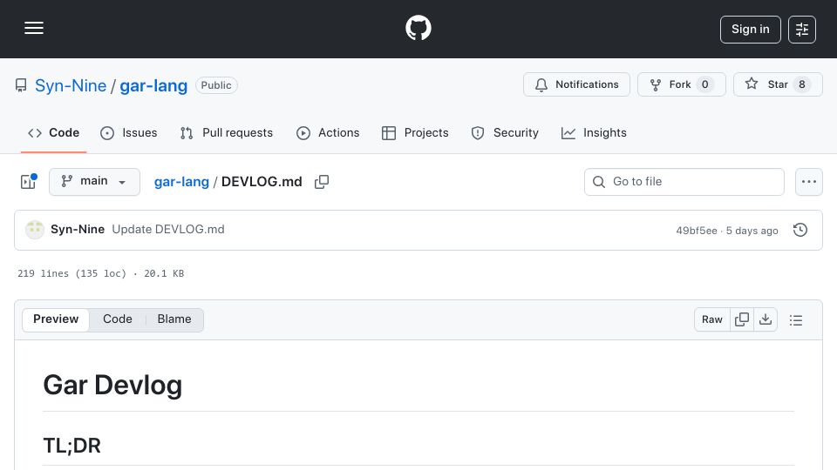The height and width of the screenshot is (470, 837).
Task: Open the document outline list icon
Action: [x=796, y=319]
